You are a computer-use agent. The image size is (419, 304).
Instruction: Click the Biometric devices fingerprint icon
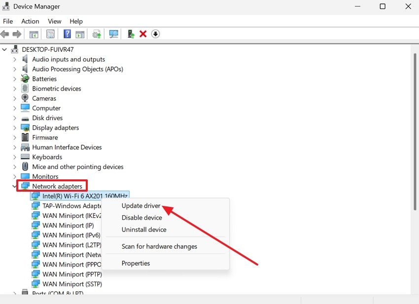tap(25, 88)
